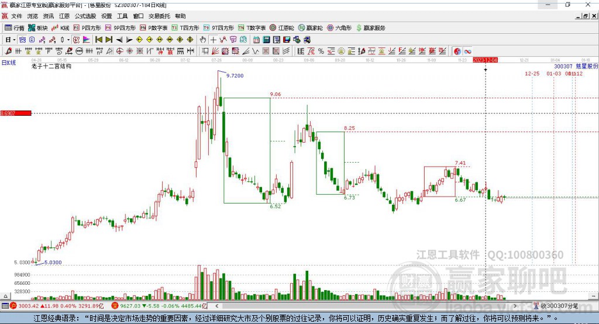
Task: Open the 交易委托 menu
Action: (159, 16)
